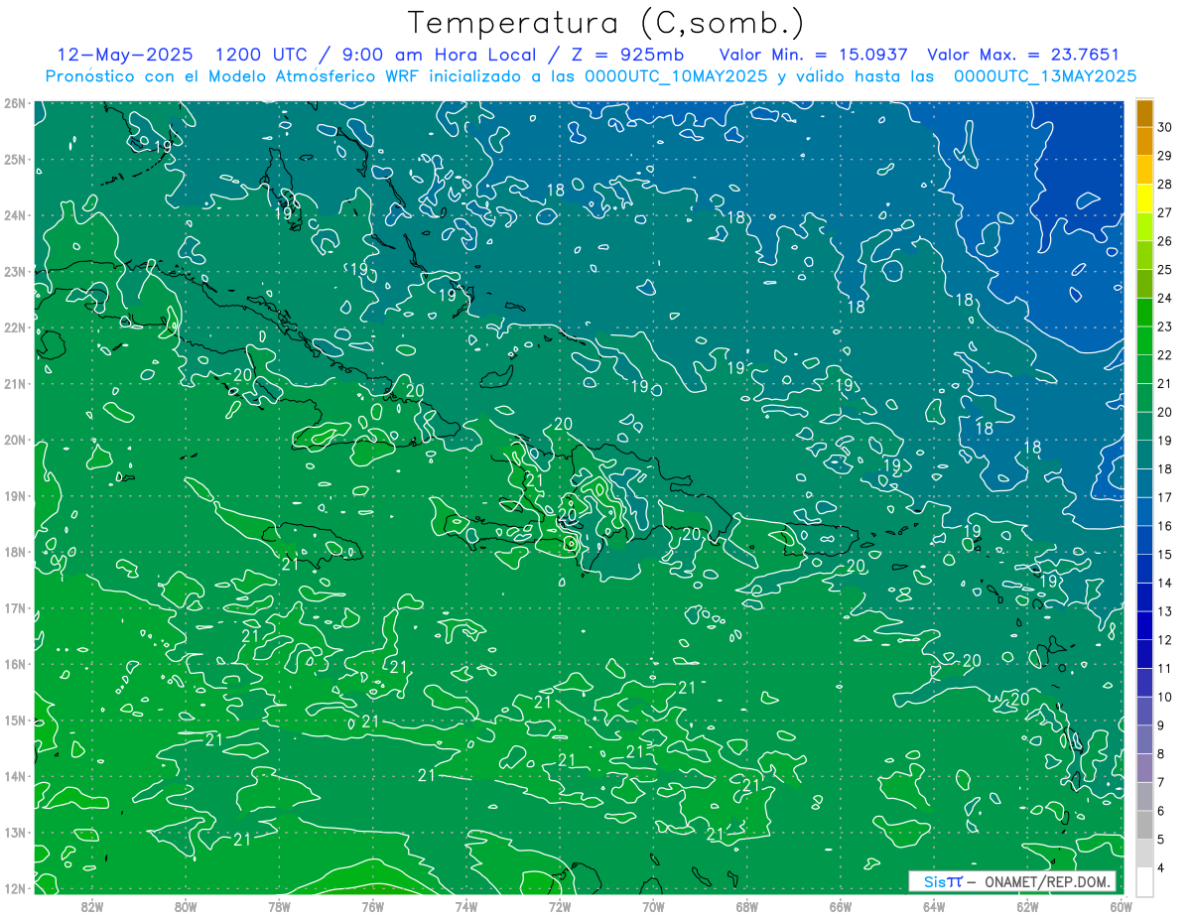
Task: Click the "Valor Min. = 15.0937" text
Action: [814, 55]
